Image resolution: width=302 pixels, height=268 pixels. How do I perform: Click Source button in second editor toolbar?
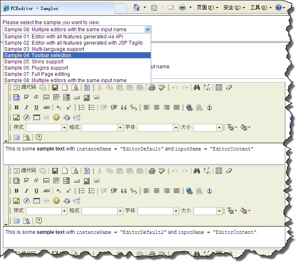(25, 171)
